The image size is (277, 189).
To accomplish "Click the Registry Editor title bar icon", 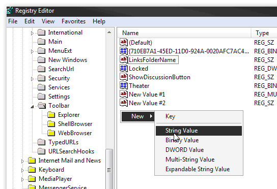I will (x=10, y=11).
